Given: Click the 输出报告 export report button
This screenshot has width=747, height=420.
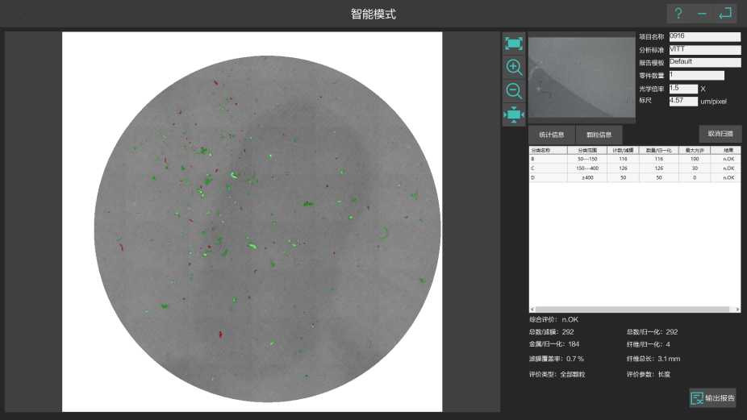Looking at the screenshot, I should click(713, 398).
